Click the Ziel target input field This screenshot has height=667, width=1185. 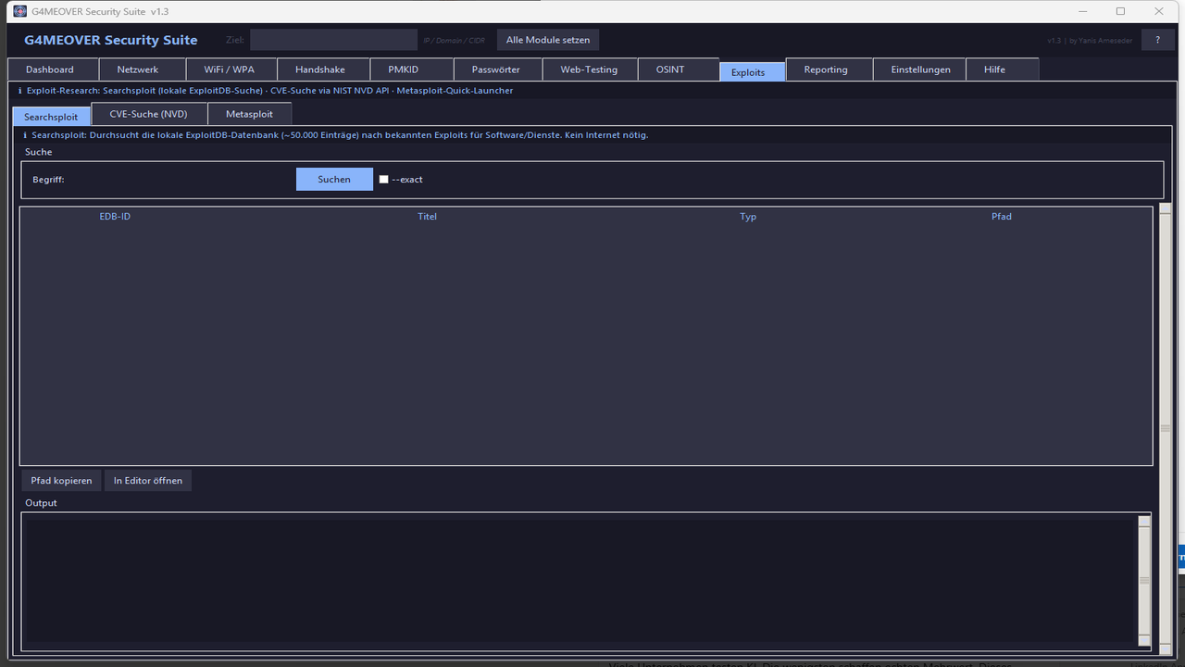(333, 40)
